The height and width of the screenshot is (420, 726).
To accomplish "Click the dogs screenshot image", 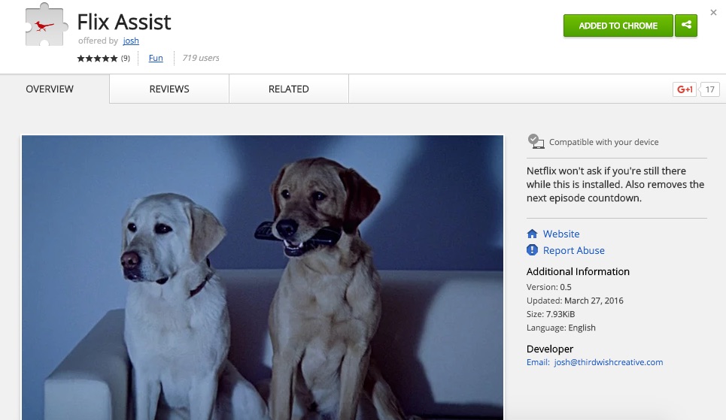I will [x=263, y=277].
